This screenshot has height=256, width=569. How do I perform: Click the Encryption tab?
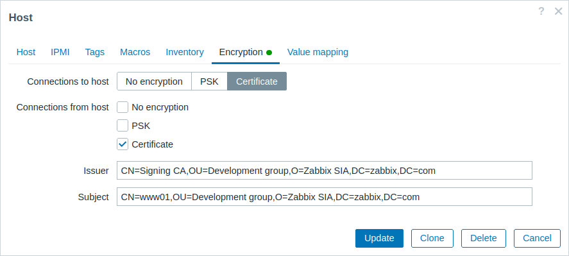(x=246, y=52)
